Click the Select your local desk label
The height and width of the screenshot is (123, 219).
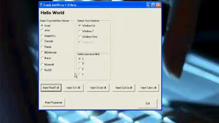click(x=89, y=54)
